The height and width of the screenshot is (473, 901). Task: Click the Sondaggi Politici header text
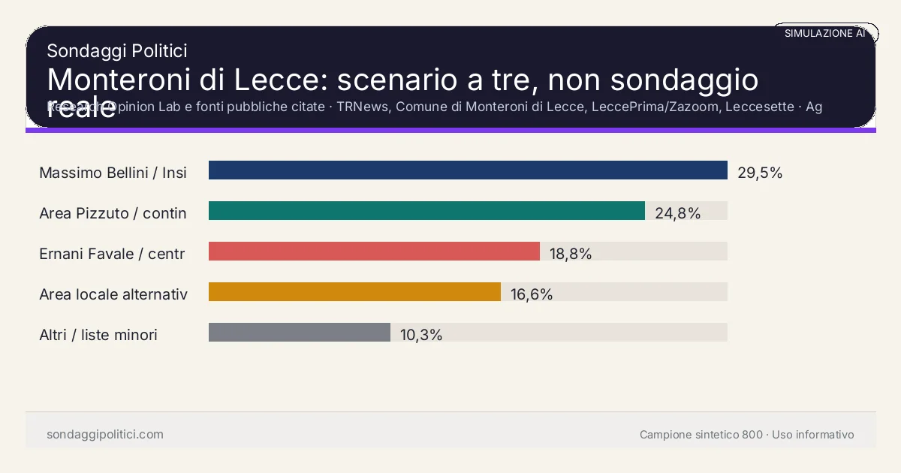tap(116, 51)
